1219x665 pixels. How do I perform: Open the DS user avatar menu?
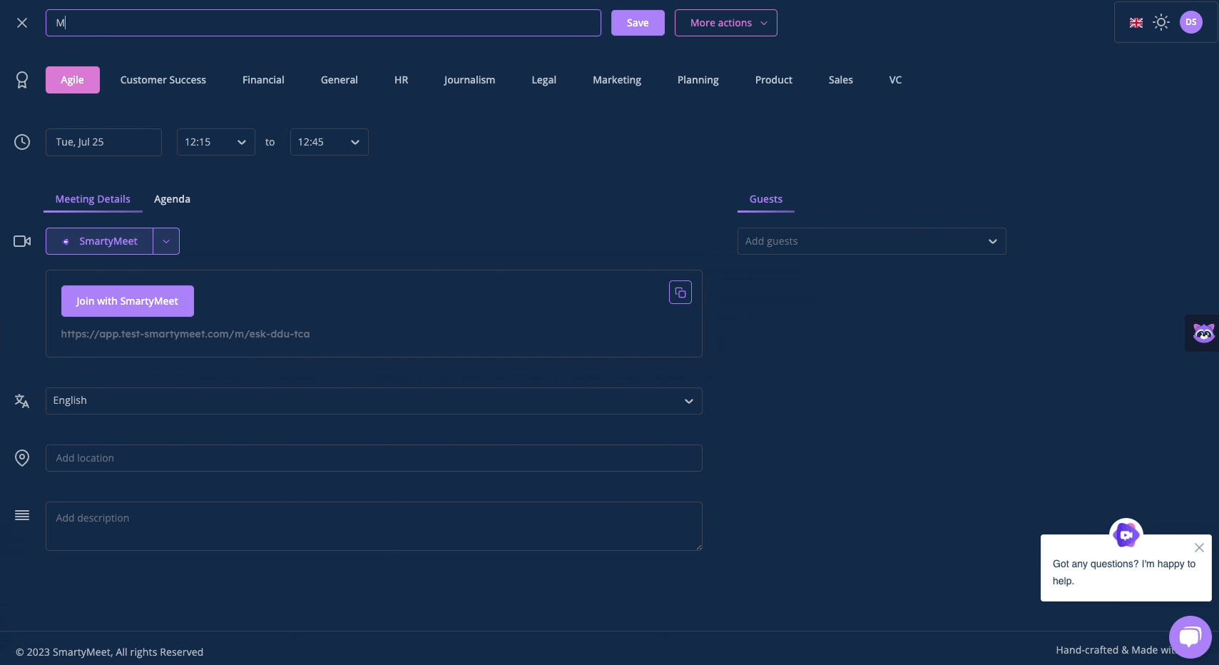(x=1191, y=22)
